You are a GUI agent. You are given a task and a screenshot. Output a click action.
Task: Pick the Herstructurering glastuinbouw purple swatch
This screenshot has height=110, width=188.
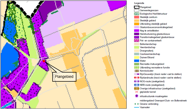(136, 34)
